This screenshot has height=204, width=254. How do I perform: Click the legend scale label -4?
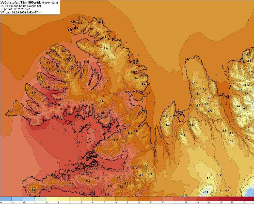(x=1, y=202)
